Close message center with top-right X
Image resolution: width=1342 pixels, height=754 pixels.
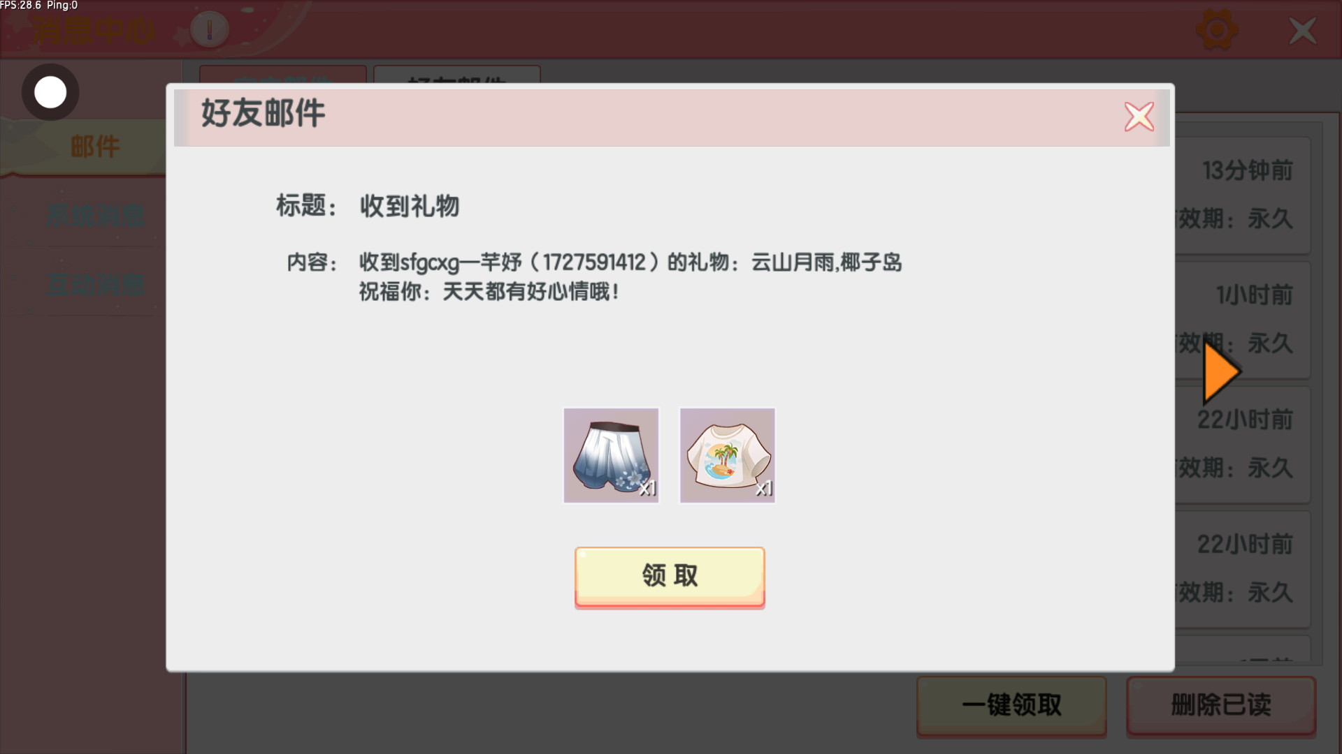[x=1302, y=31]
